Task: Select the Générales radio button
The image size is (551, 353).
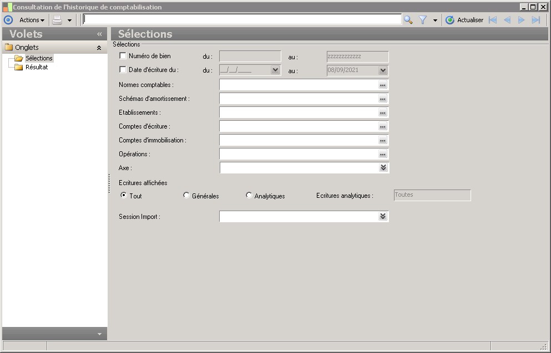Action: [x=186, y=195]
